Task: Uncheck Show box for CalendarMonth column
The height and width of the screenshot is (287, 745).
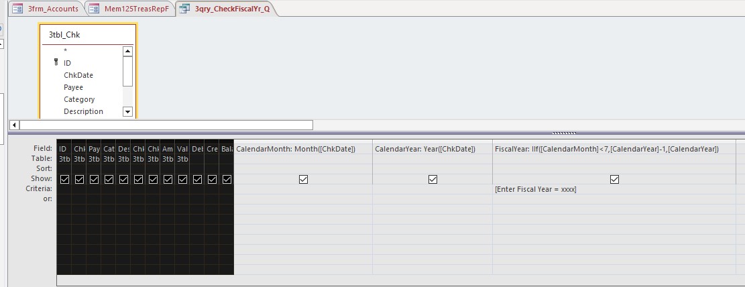Action: tap(303, 179)
